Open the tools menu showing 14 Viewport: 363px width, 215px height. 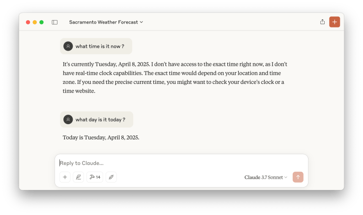pos(95,177)
